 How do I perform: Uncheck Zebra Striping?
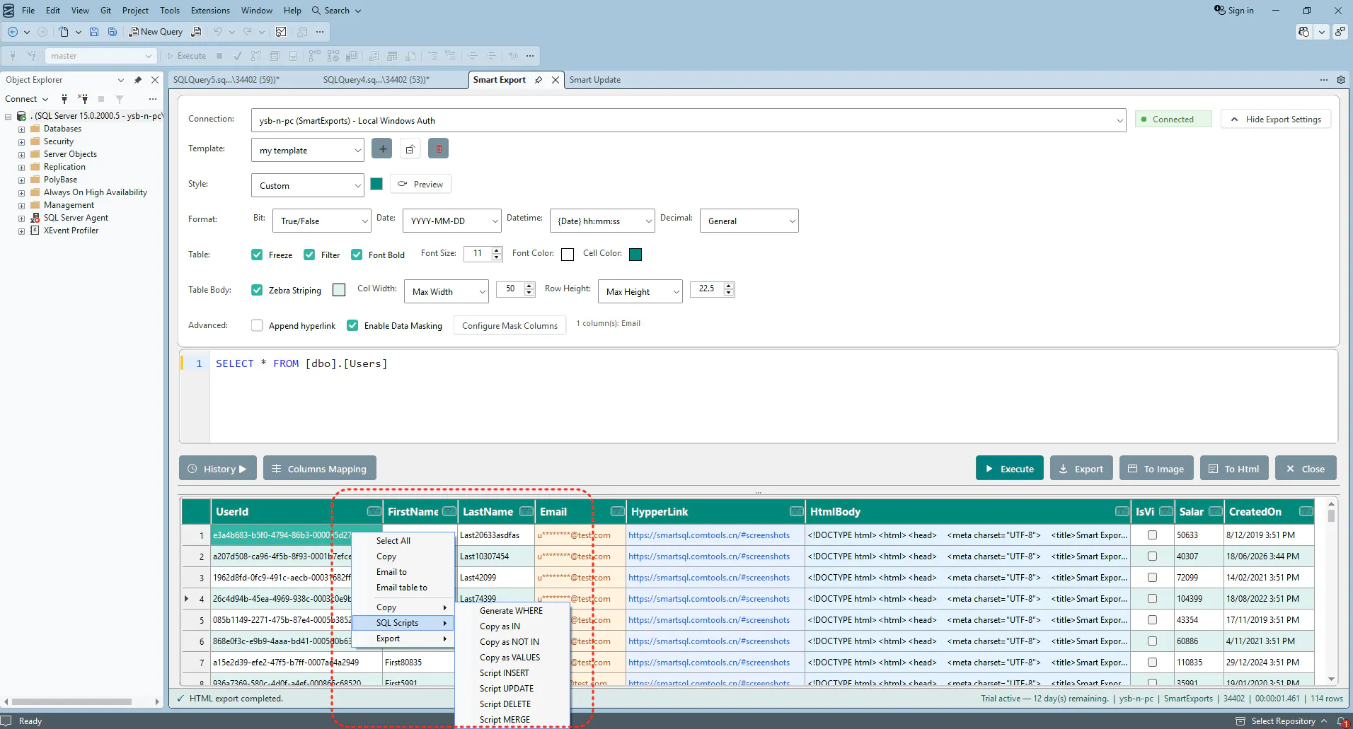point(257,290)
